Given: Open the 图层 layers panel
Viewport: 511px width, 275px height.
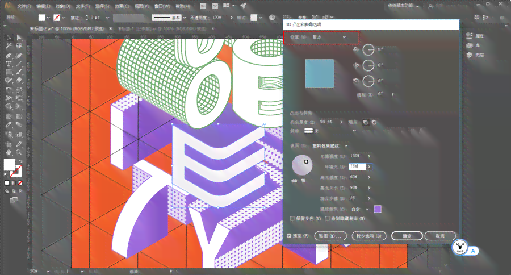Looking at the screenshot, I should point(475,55).
